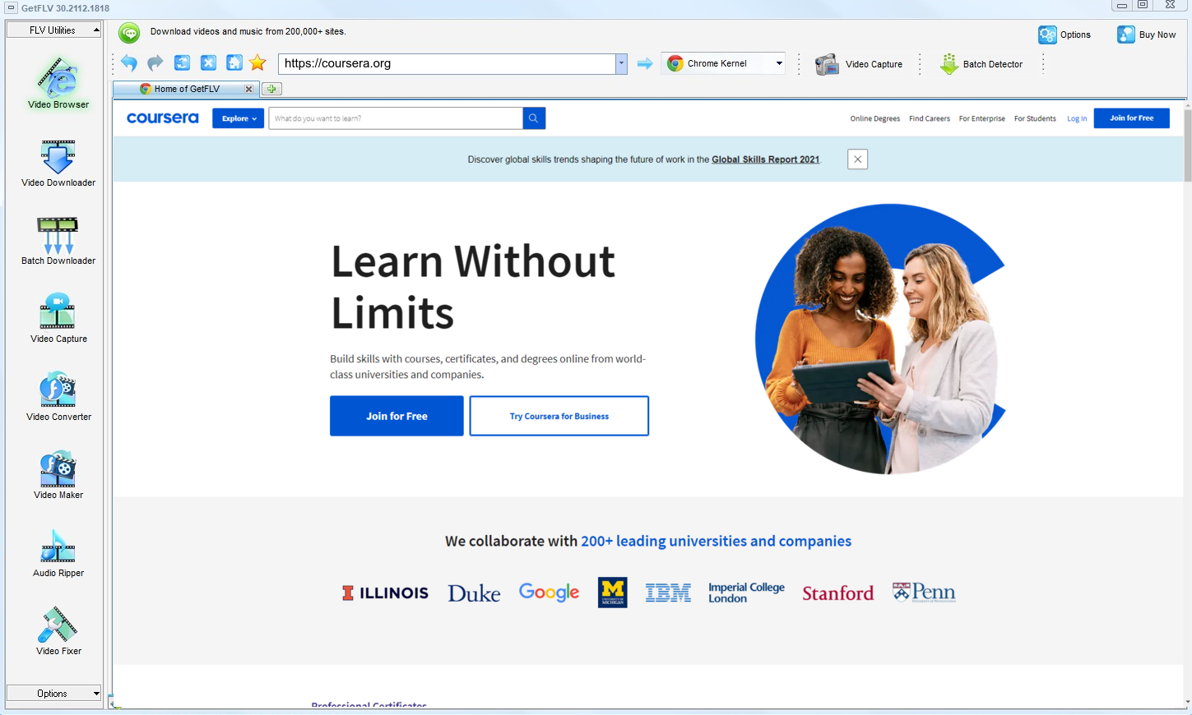The width and height of the screenshot is (1192, 715).
Task: Open the Batch Detector tool
Action: 981,64
